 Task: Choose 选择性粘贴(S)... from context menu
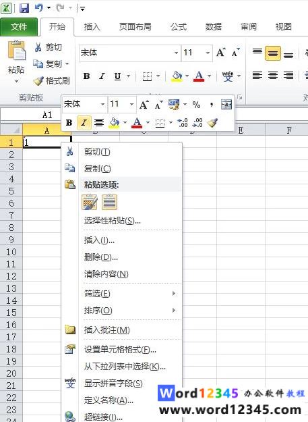pos(122,221)
